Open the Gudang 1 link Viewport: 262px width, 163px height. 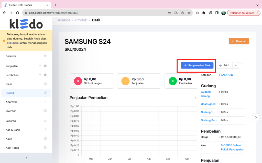pos(207,112)
